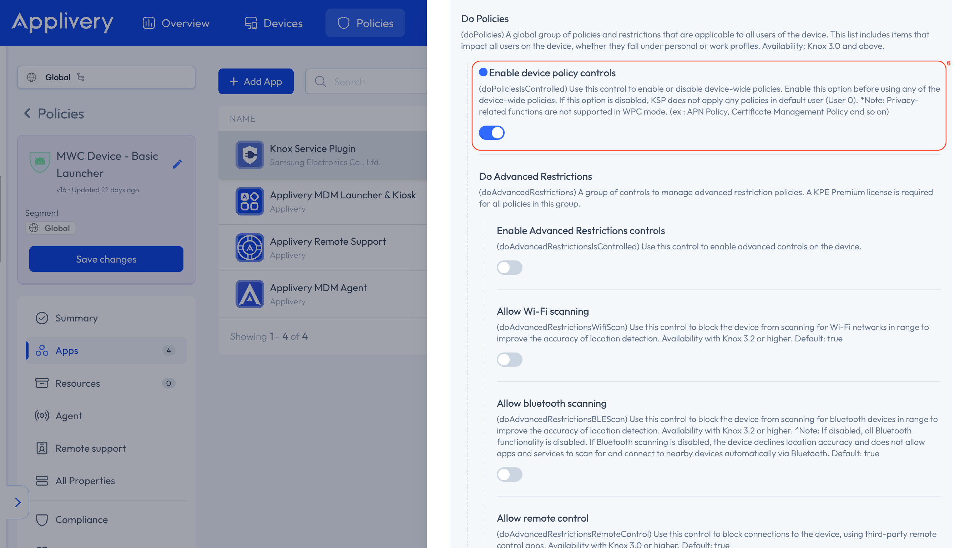Screen dimensions: 975x548
Task: Open the Overview section from the top navigation
Action: click(176, 23)
